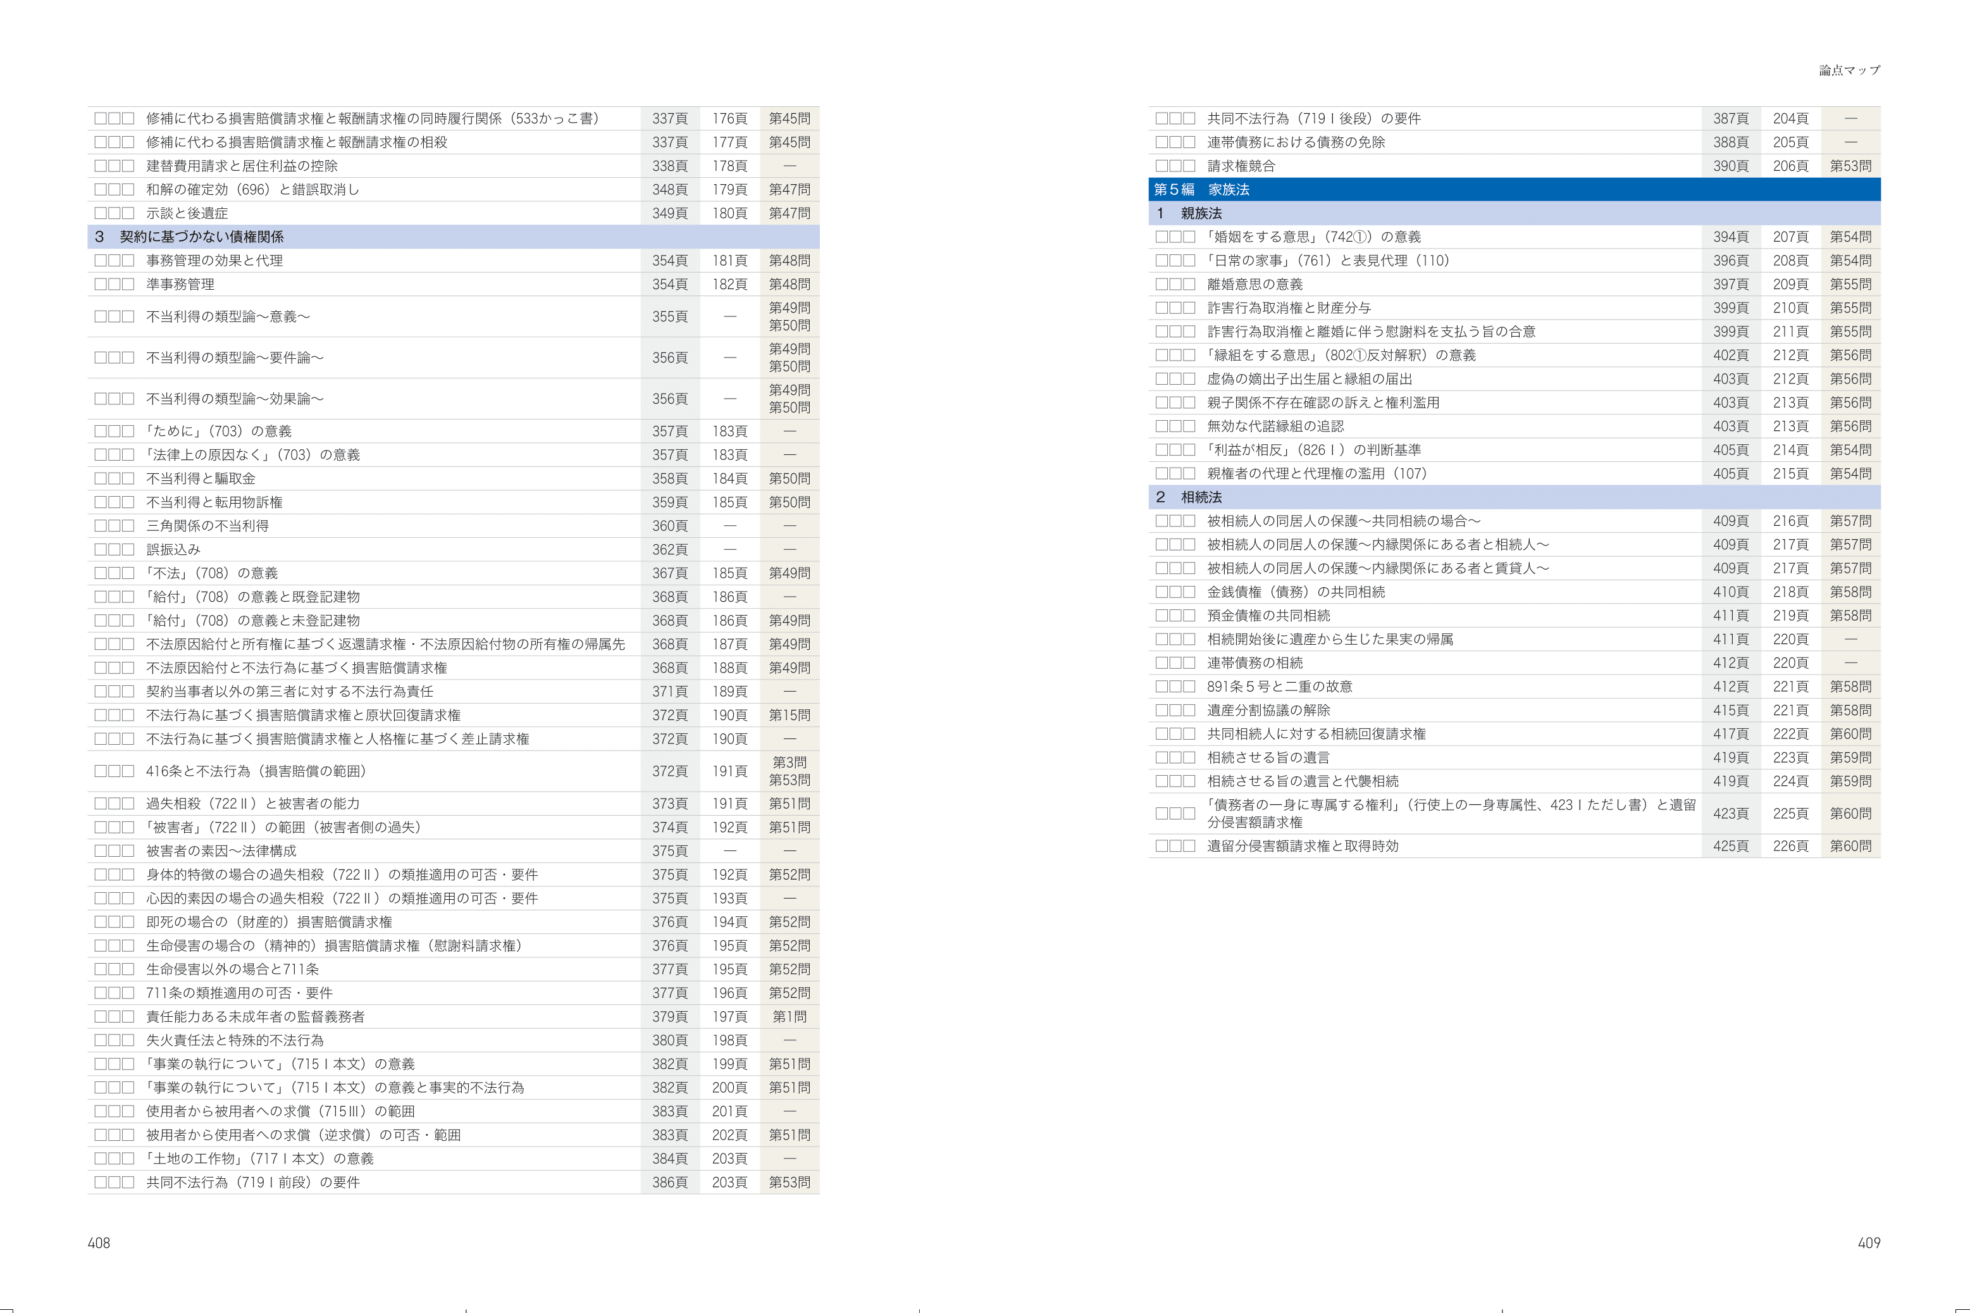Click the 相続法 subsection heading
This screenshot has width=1970, height=1313.
tap(1201, 497)
